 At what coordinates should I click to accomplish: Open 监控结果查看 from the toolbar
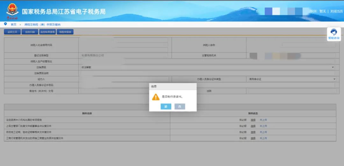click(x=47, y=32)
